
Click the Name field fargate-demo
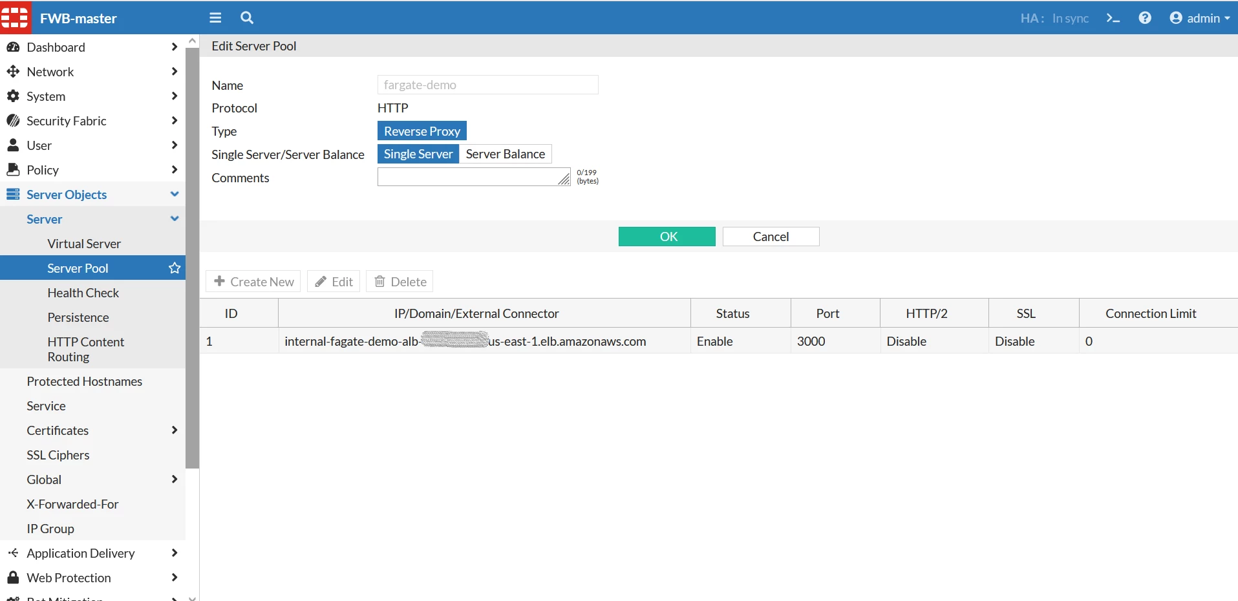488,85
